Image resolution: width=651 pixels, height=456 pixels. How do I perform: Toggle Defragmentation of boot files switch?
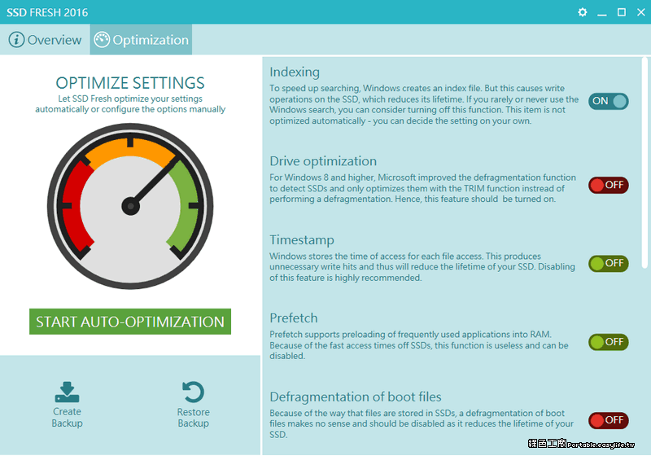point(608,420)
